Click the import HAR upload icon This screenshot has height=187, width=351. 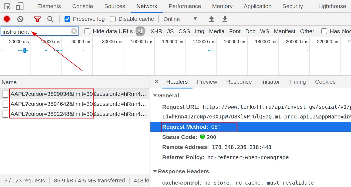click(211, 19)
